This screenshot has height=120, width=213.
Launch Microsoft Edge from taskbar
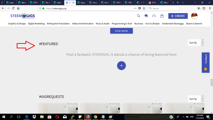[27, 117]
